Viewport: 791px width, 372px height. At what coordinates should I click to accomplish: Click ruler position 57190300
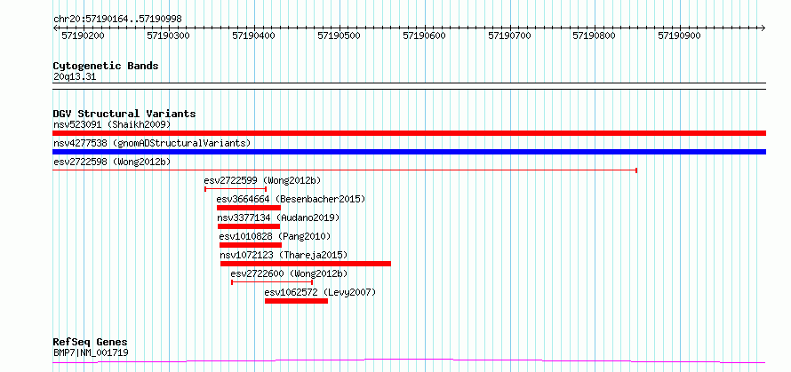tap(168, 36)
